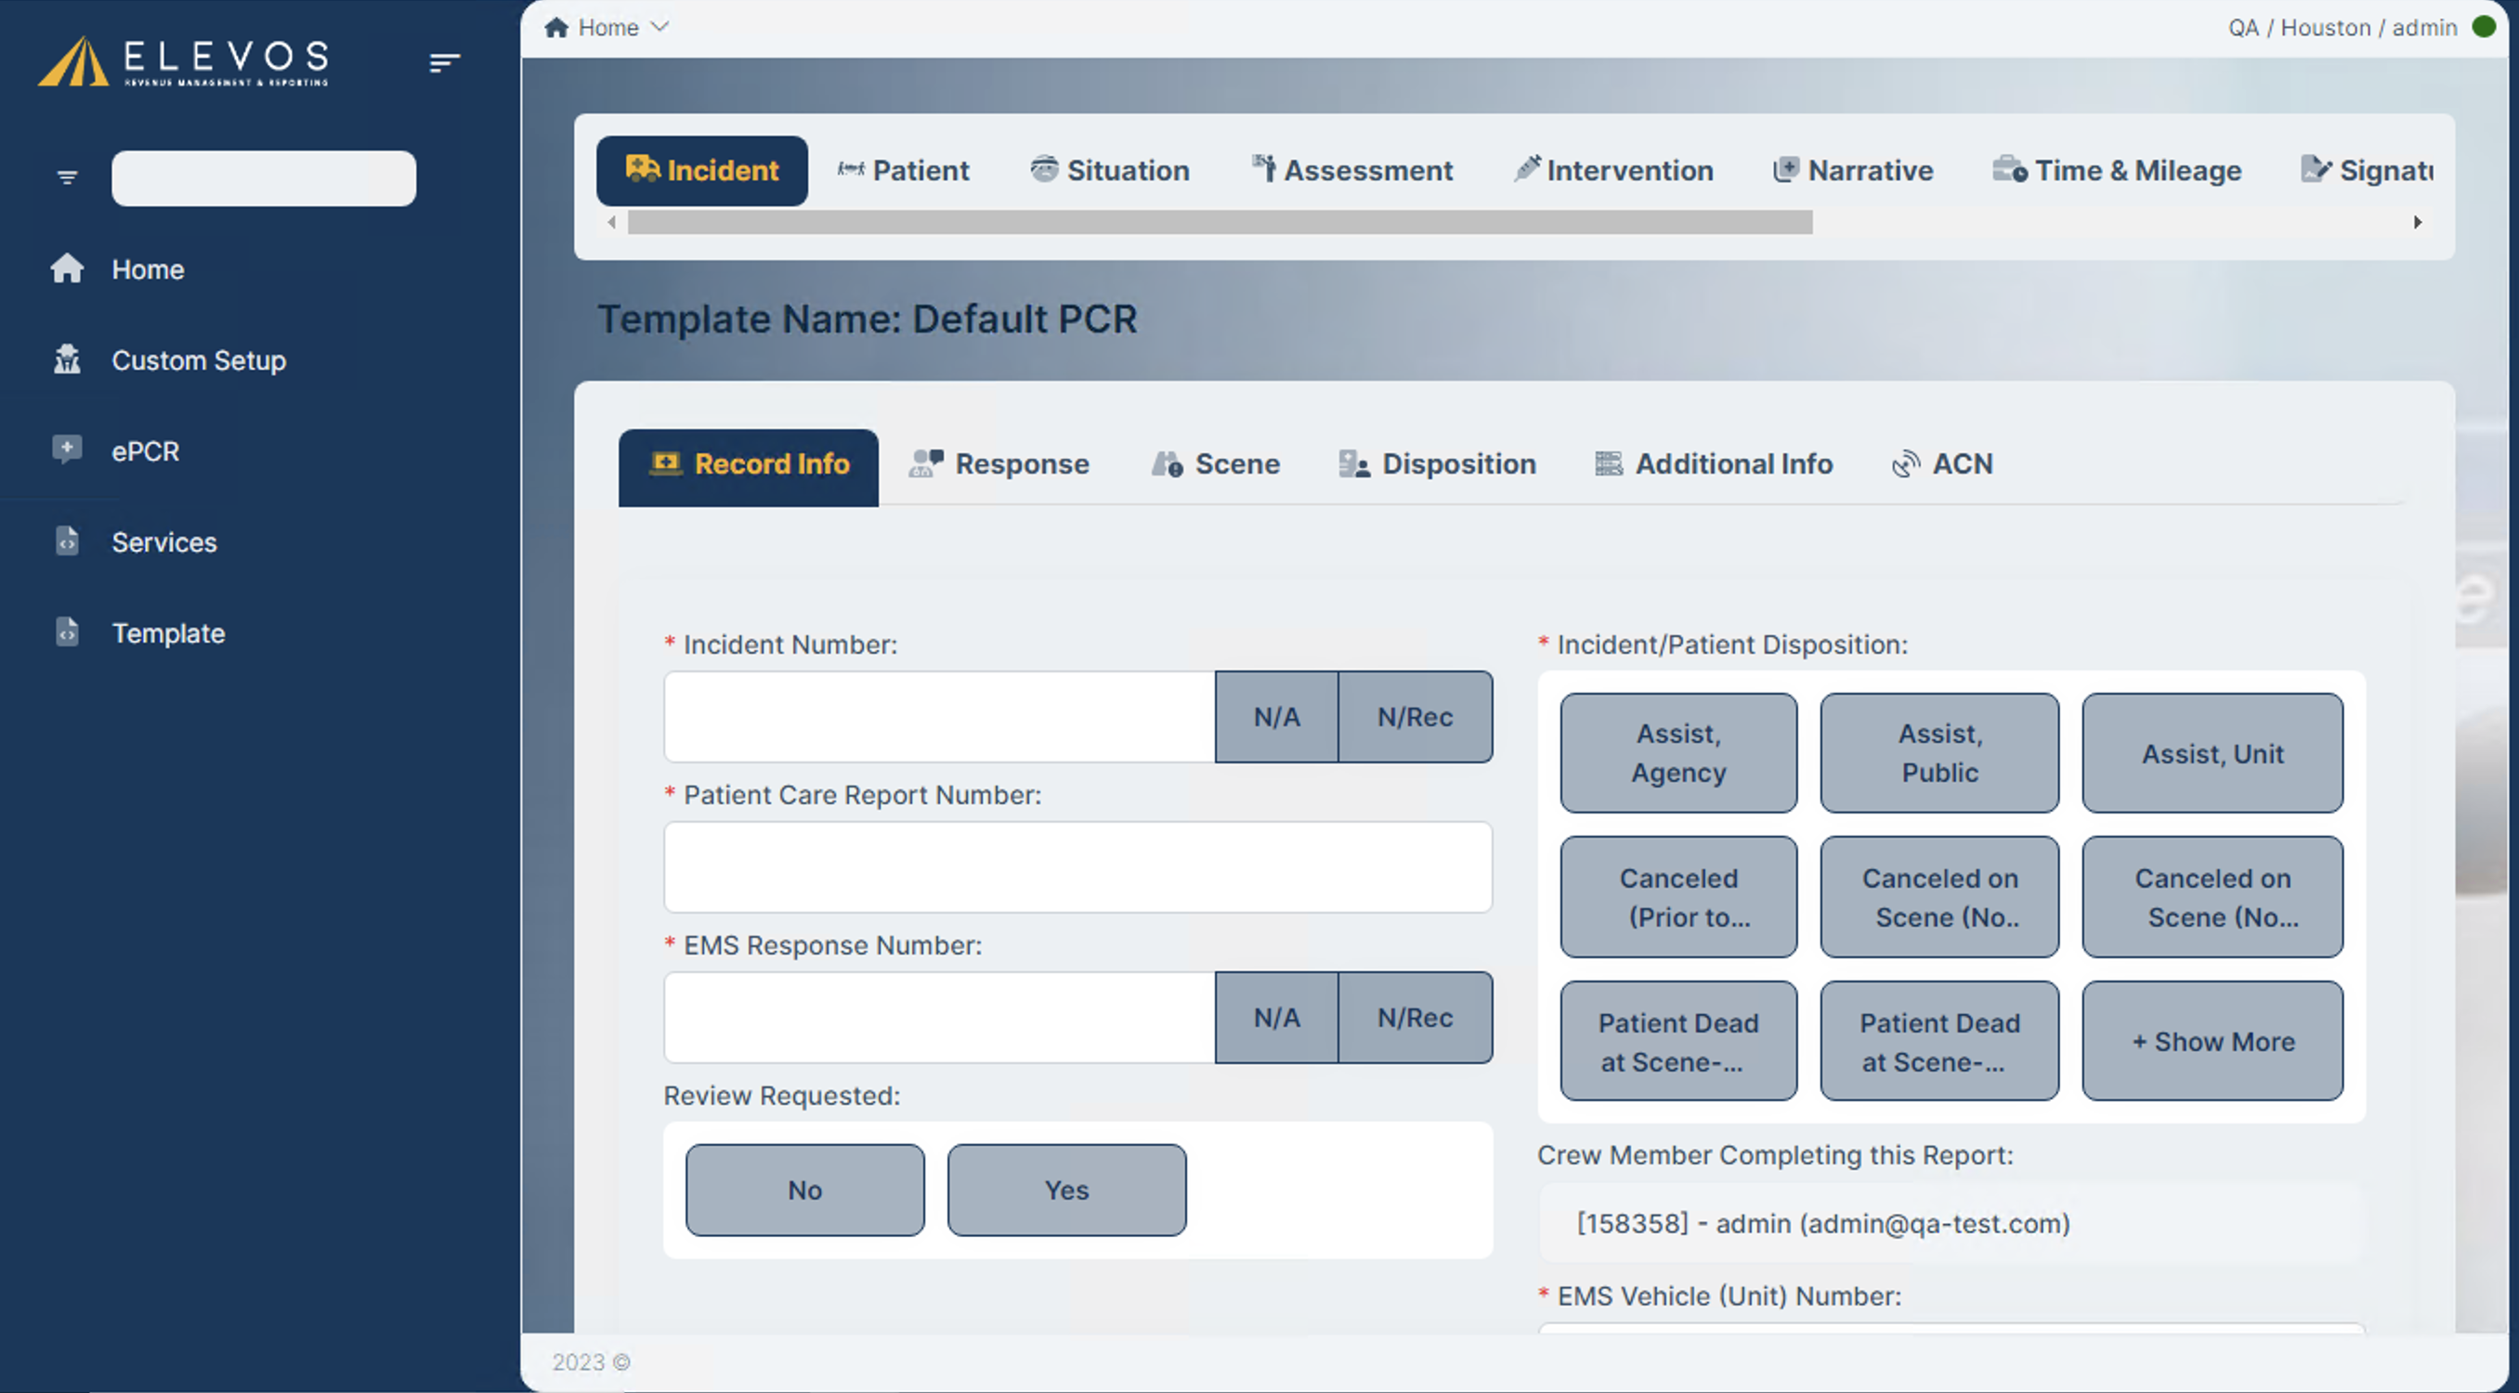Expand the Home breadcrumb dropdown chevron
The height and width of the screenshot is (1393, 2519).
661,27
